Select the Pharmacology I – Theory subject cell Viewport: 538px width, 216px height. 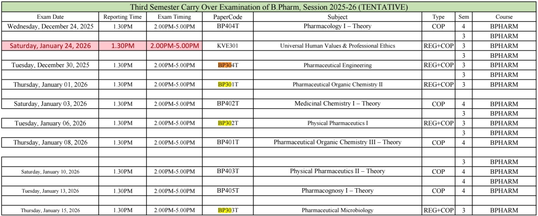point(337,26)
